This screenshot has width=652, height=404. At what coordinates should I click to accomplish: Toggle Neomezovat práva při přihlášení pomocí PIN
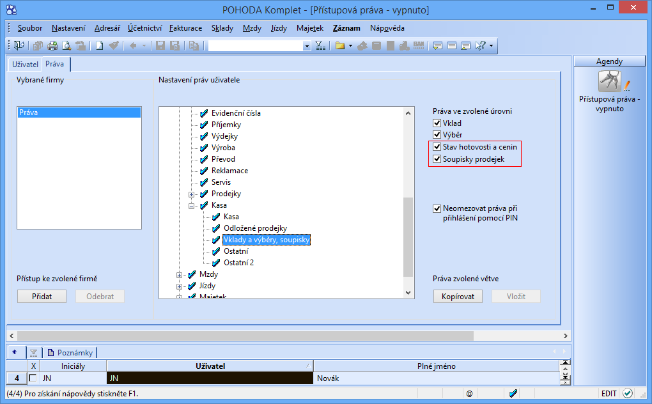tap(437, 208)
